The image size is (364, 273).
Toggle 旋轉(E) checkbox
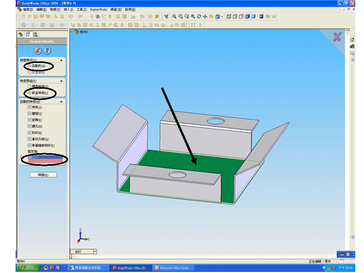pyautogui.click(x=29, y=120)
